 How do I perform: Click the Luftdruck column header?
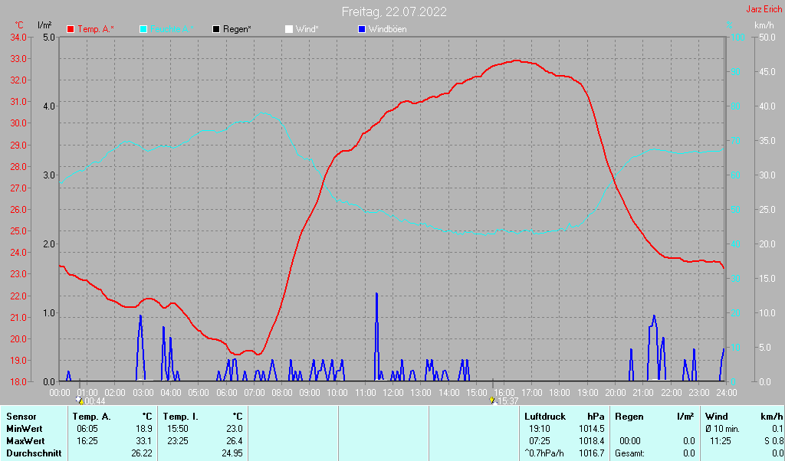[544, 416]
